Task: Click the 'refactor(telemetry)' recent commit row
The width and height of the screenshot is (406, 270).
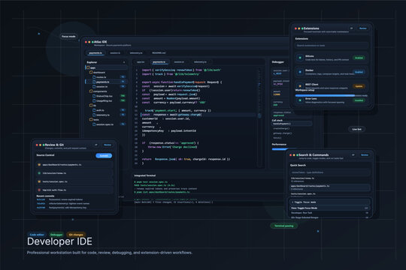Action: (x=63, y=203)
